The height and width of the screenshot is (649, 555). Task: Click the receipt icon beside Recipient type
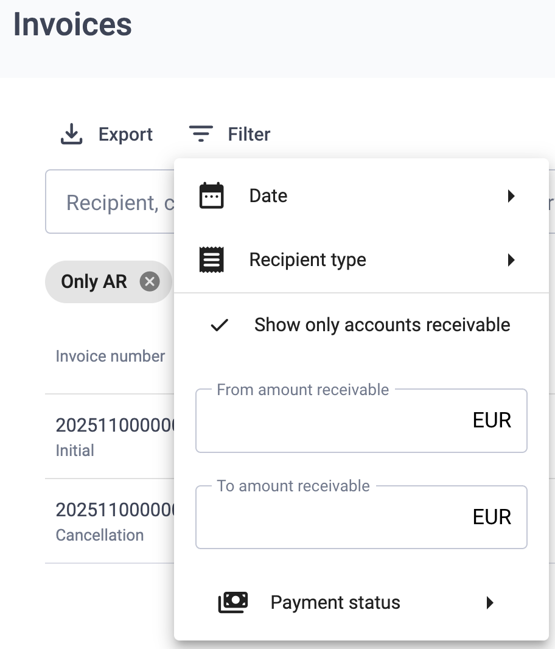(x=212, y=260)
